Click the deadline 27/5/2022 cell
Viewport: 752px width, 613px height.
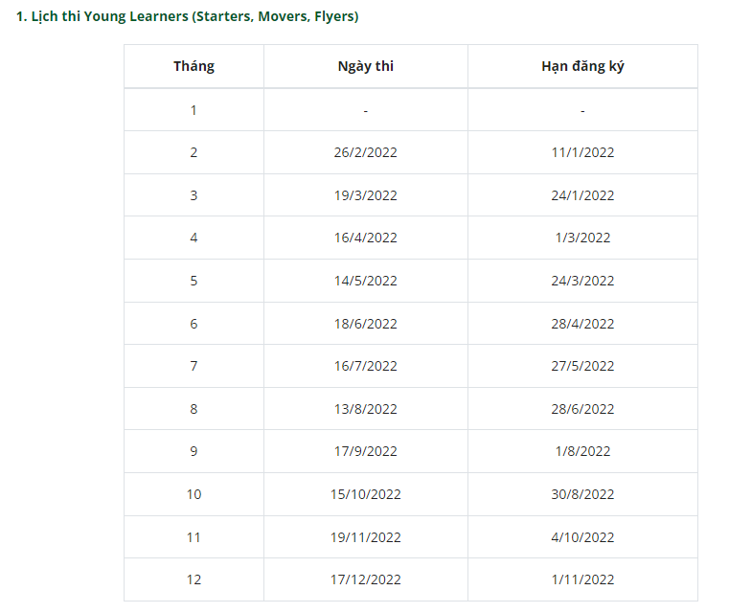(582, 366)
